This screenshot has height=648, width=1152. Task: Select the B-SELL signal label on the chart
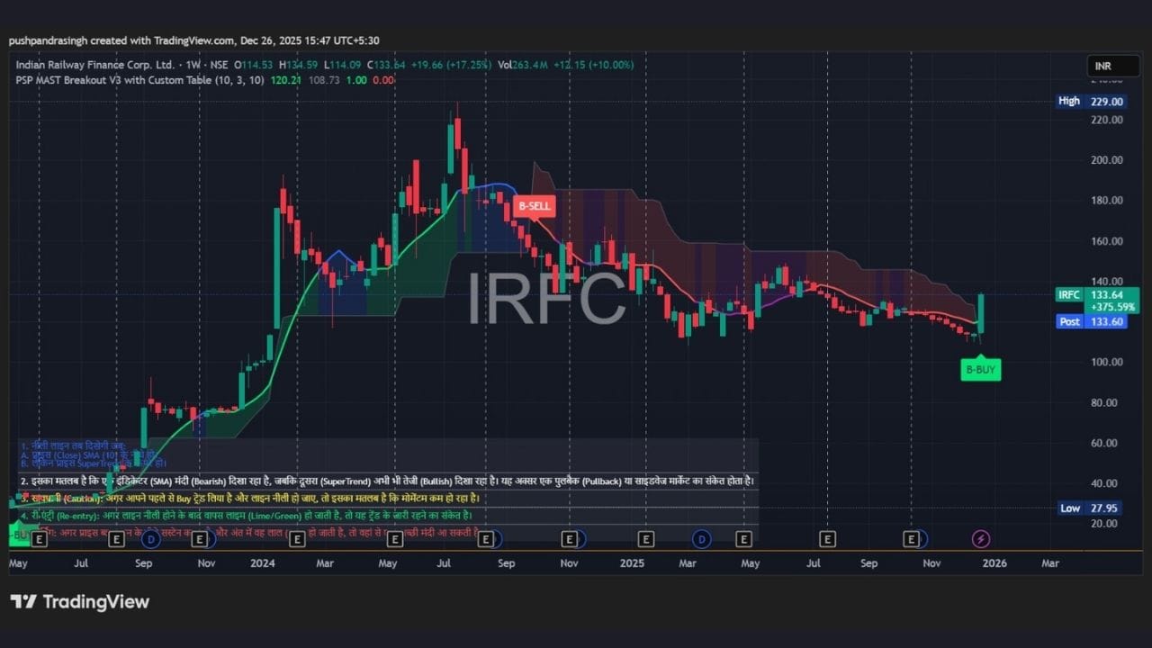pos(535,206)
